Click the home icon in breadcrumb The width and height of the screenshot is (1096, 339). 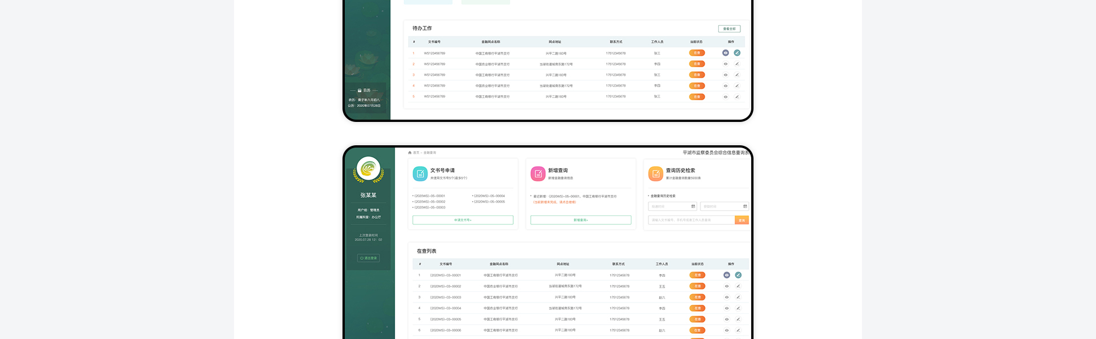pos(410,153)
